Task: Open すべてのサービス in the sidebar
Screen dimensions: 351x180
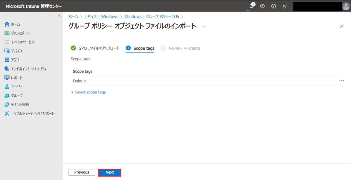Action: point(23,42)
